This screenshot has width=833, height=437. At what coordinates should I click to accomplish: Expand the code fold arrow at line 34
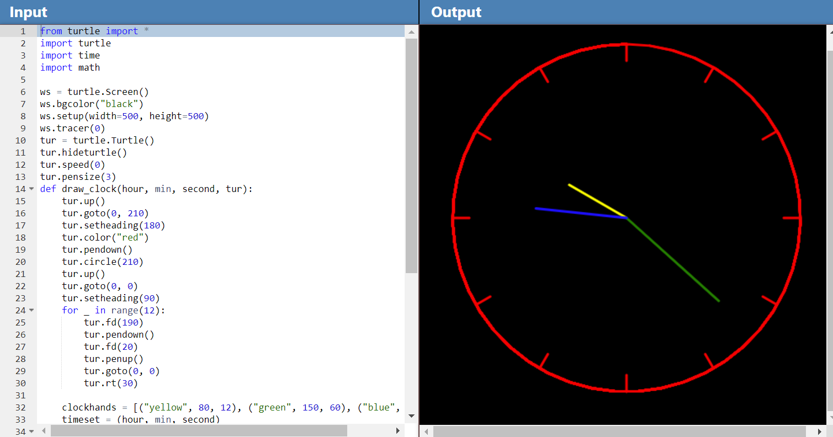click(x=31, y=431)
